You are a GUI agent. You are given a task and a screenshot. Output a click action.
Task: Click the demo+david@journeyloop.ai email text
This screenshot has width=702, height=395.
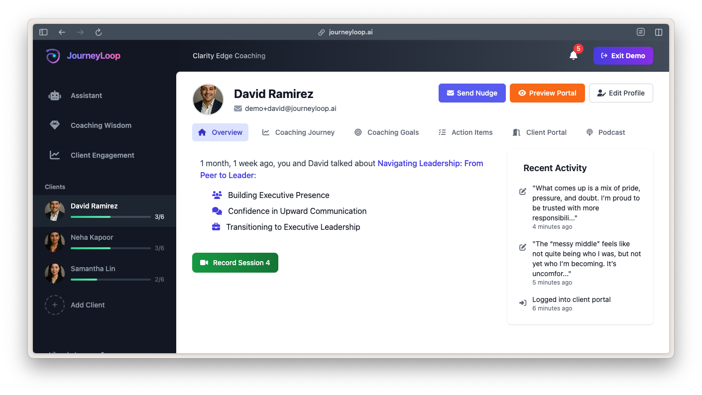pyautogui.click(x=291, y=108)
